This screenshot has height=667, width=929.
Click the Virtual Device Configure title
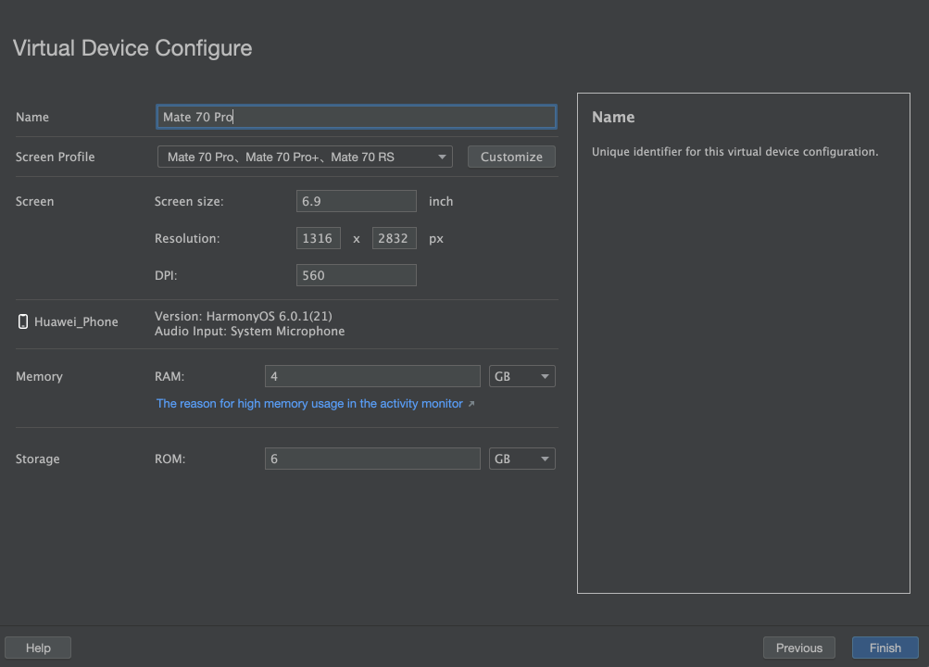[x=132, y=48]
